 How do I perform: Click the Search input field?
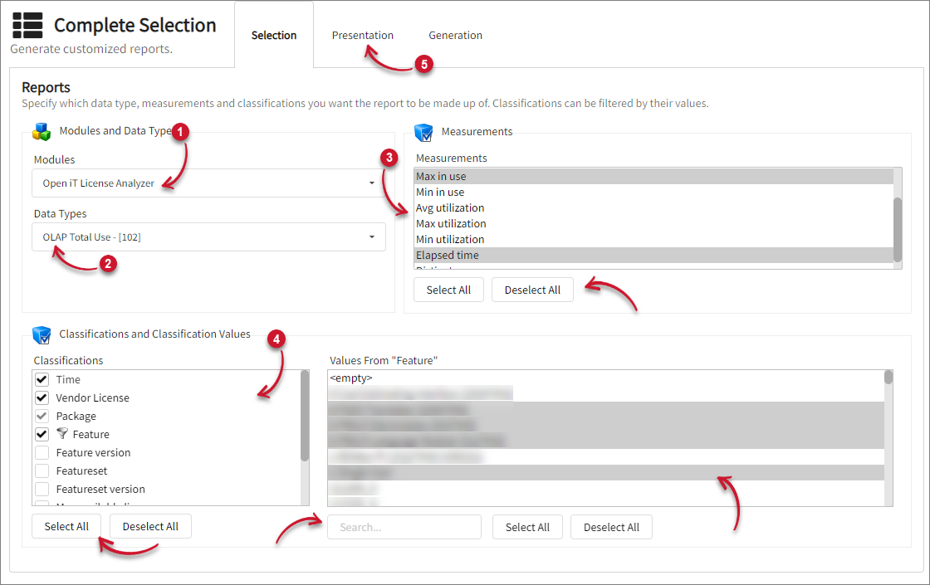point(404,527)
